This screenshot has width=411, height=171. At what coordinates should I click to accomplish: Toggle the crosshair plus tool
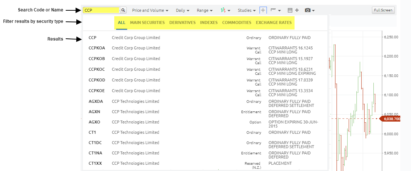coord(263,10)
